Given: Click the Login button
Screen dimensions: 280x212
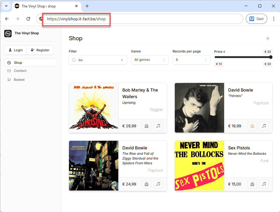Looking at the screenshot, I should [x=15, y=50].
